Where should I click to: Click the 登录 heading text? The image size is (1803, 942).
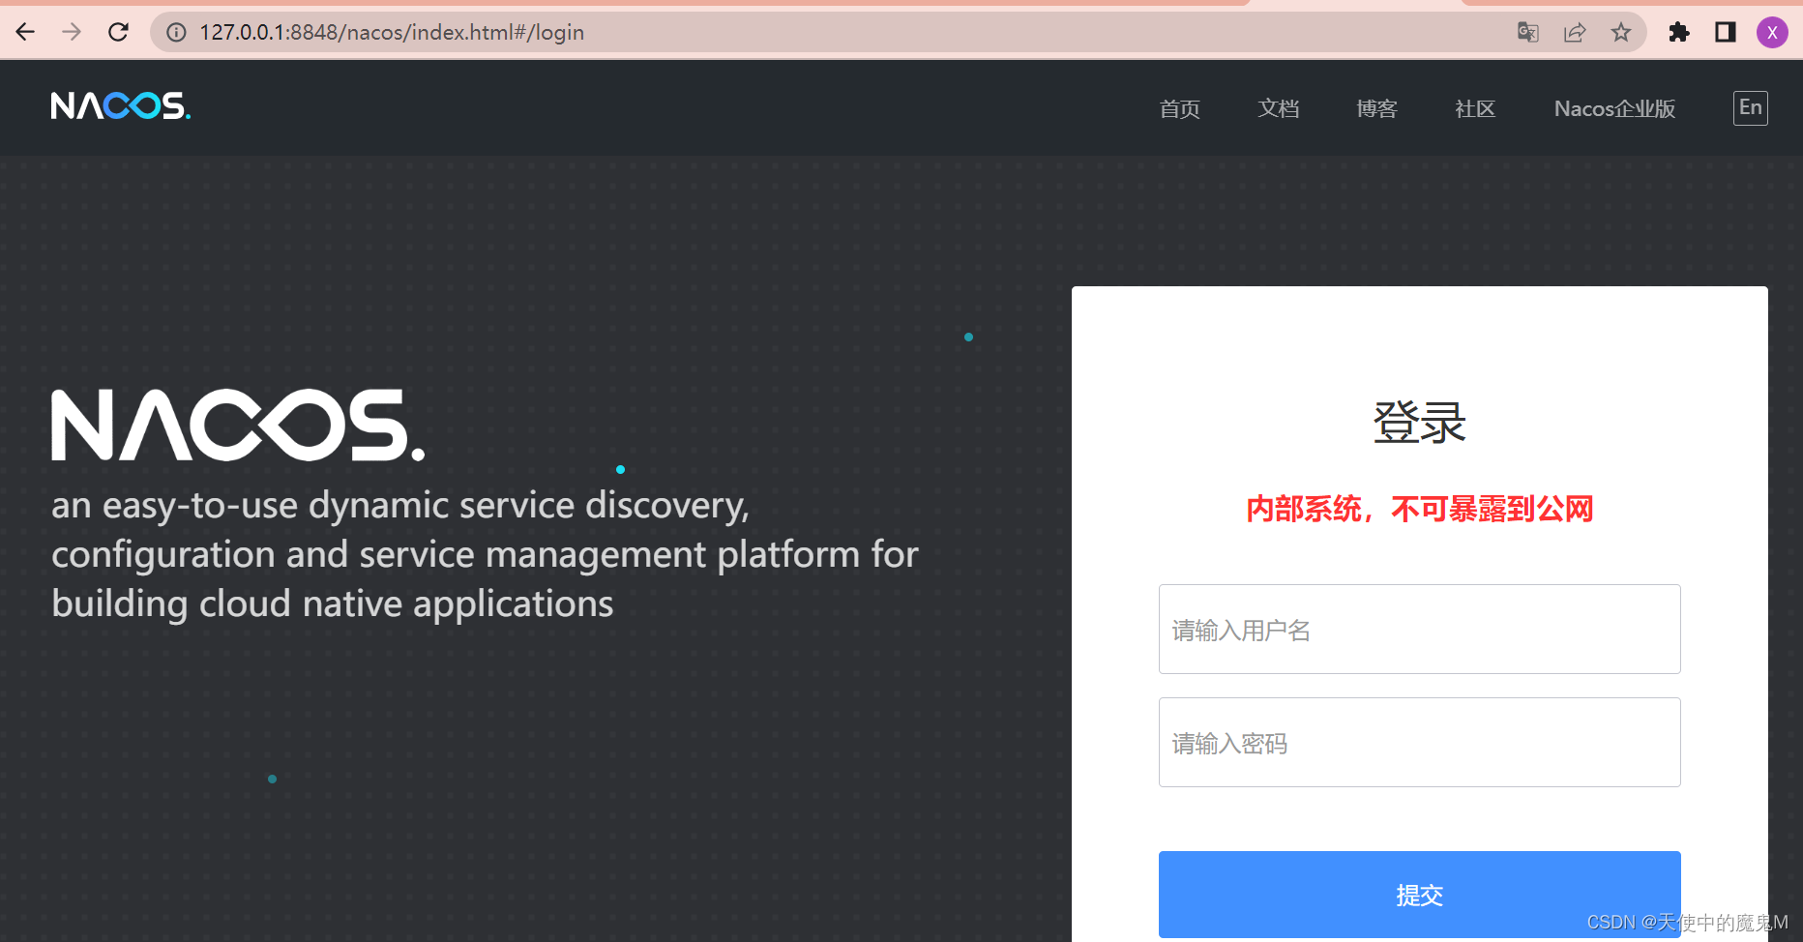click(1420, 423)
